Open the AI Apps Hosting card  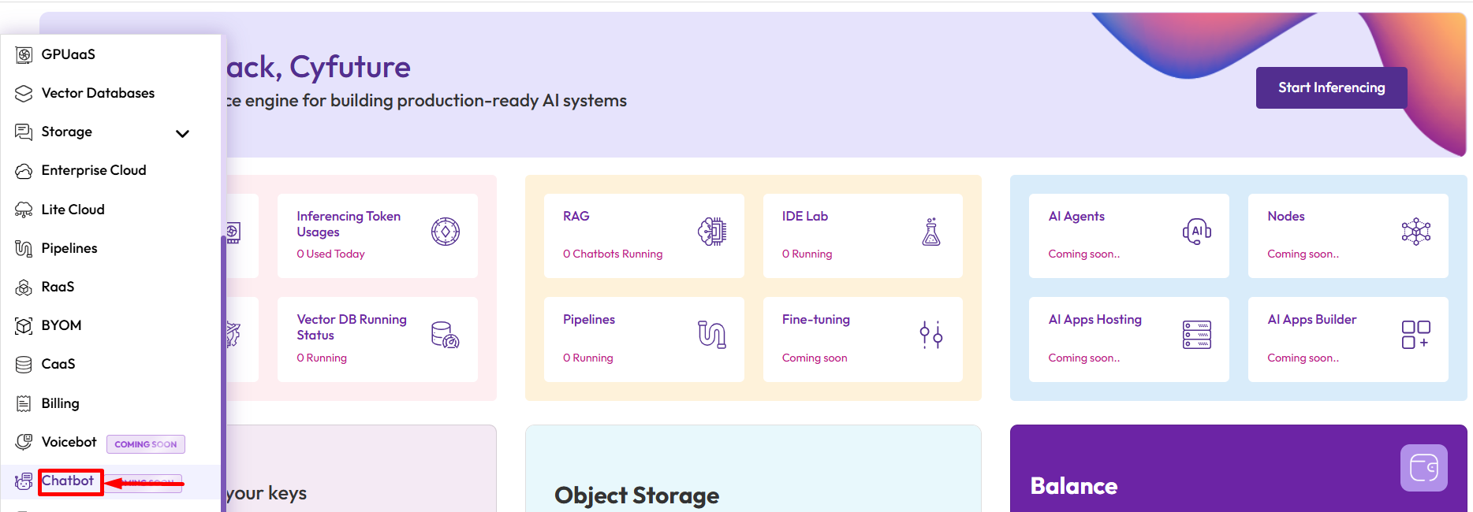coord(1128,339)
